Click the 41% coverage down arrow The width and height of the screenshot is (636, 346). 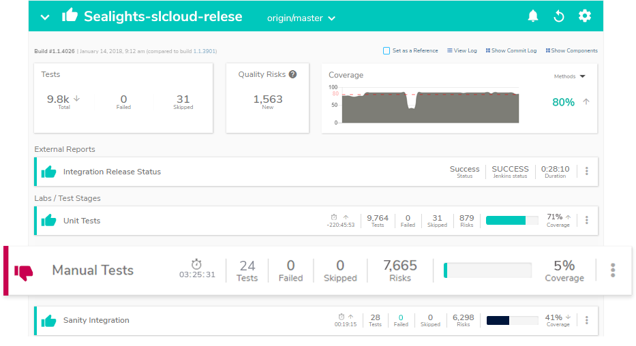tap(568, 317)
